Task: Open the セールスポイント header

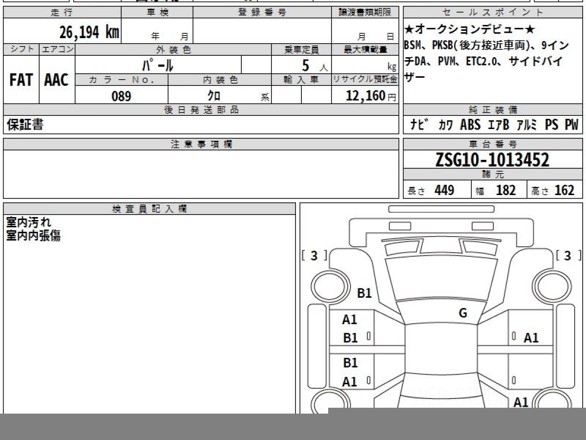Action: click(x=493, y=13)
